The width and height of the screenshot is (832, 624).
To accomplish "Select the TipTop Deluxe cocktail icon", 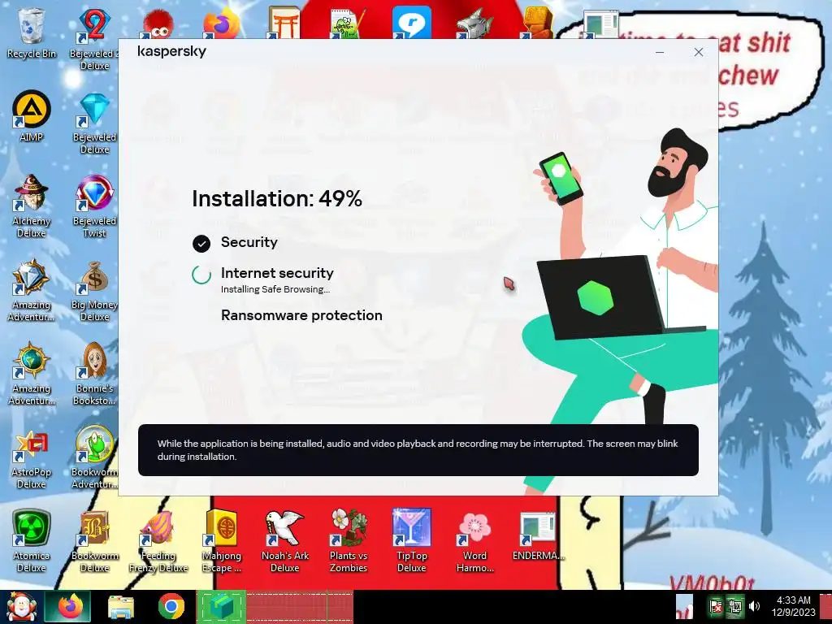I will coord(412,527).
